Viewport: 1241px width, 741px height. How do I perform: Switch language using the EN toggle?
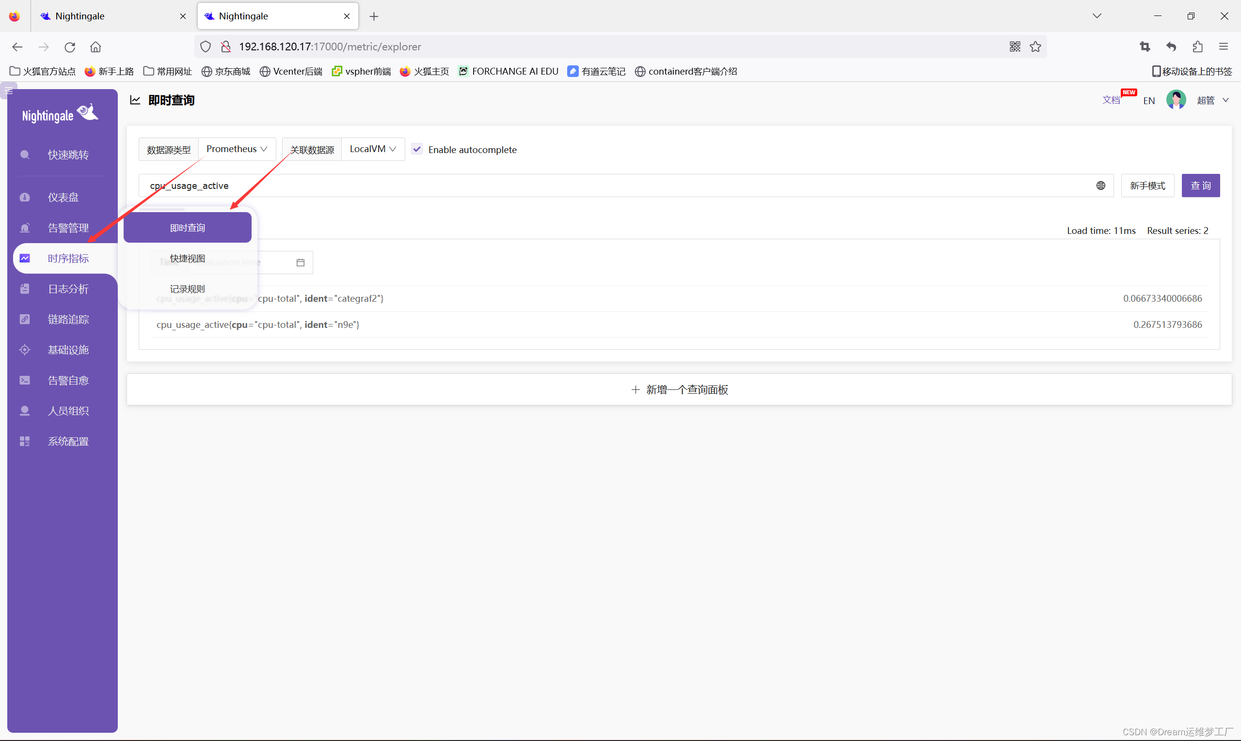(1148, 101)
